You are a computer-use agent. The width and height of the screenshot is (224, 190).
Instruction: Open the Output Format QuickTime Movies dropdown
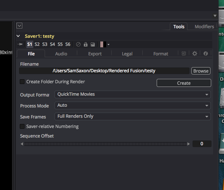tap(132, 94)
